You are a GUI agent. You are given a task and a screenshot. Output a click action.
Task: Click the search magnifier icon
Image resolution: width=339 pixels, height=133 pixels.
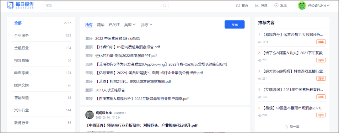[x=164, y=5]
